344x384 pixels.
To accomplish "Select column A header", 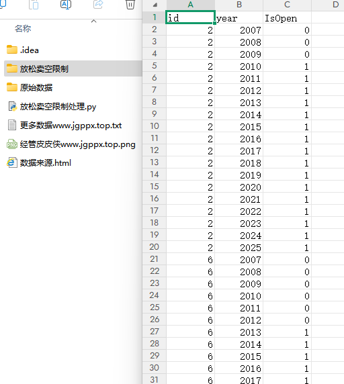I will click(x=191, y=5).
